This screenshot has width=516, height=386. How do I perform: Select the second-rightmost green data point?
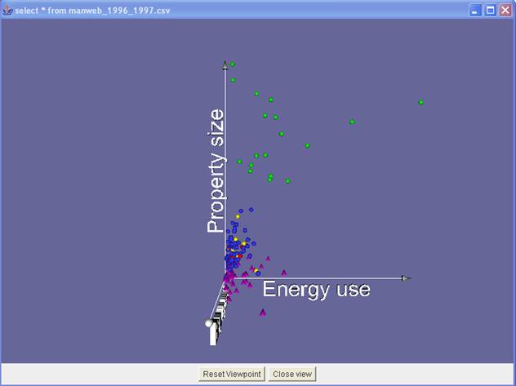pos(352,122)
